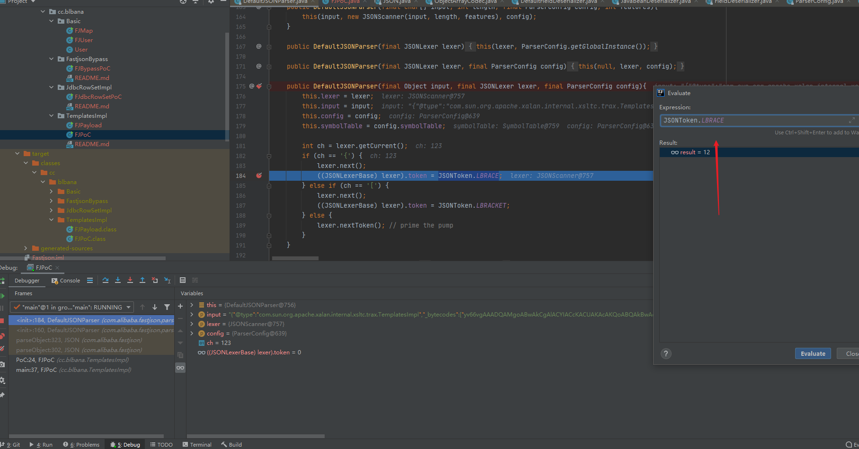Toggle the breakpoint on line 184

pos(259,176)
